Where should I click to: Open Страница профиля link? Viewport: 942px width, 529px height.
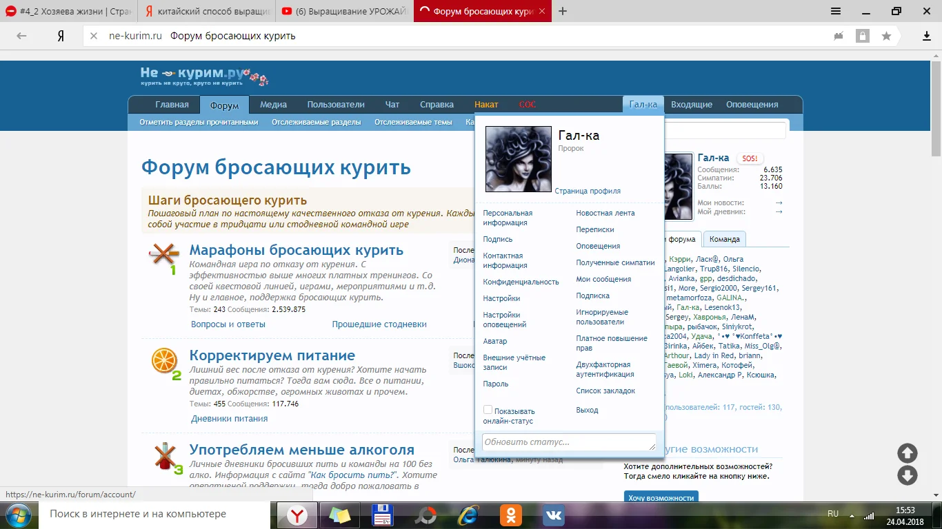(x=588, y=191)
